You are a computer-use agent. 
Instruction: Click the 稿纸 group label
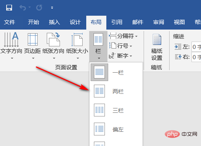tap(156, 68)
